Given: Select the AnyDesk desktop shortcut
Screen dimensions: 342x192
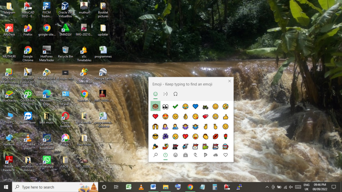Looking at the screenshot, I should pos(9,30).
